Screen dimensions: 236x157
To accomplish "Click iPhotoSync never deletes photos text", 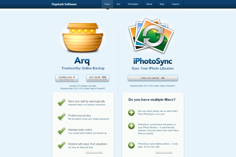I will (158, 145).
